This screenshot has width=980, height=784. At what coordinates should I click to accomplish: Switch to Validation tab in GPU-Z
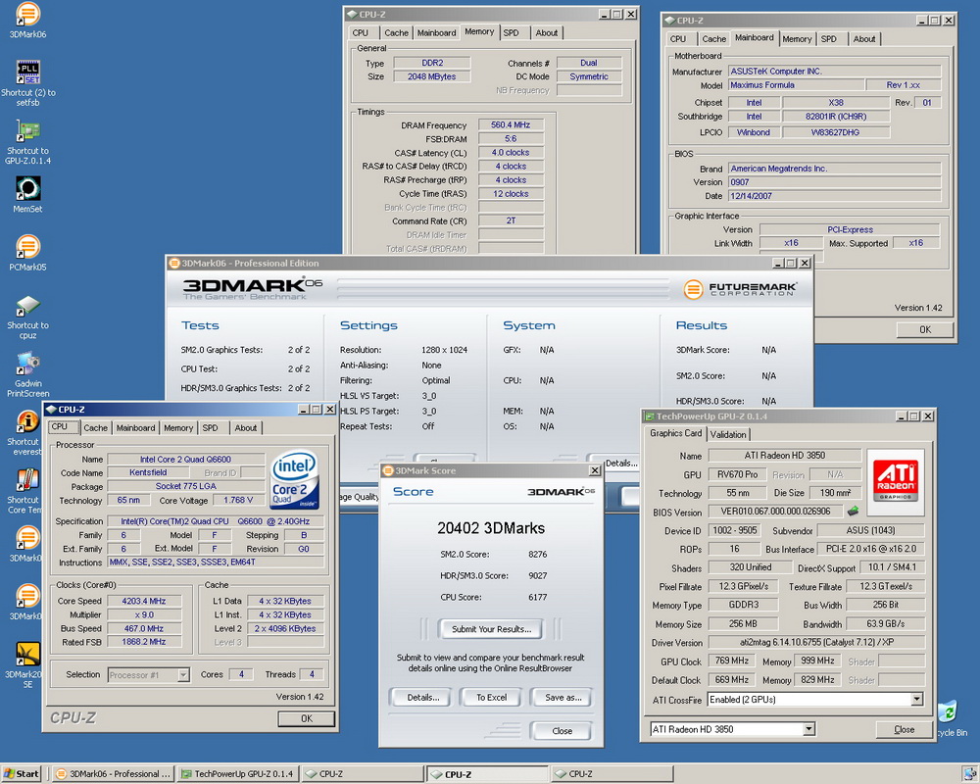[x=727, y=434]
